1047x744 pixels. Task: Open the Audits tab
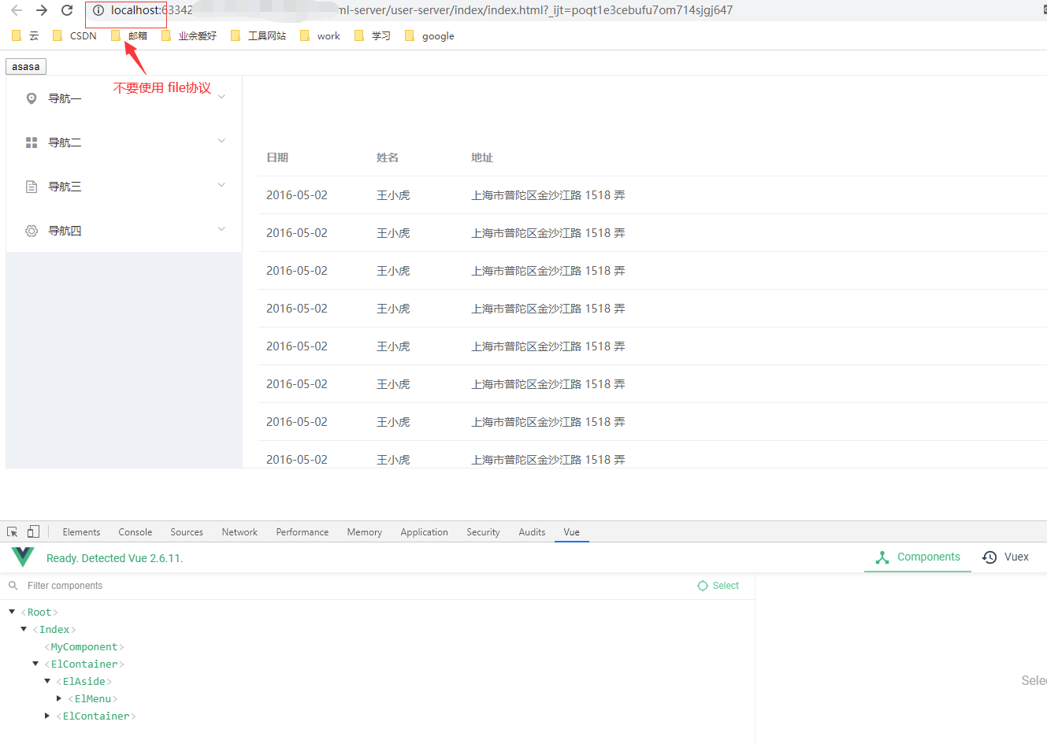pos(532,532)
